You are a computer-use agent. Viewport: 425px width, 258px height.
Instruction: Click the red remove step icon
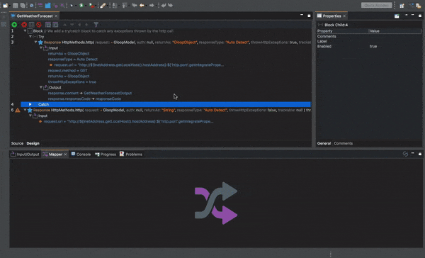[24, 25]
